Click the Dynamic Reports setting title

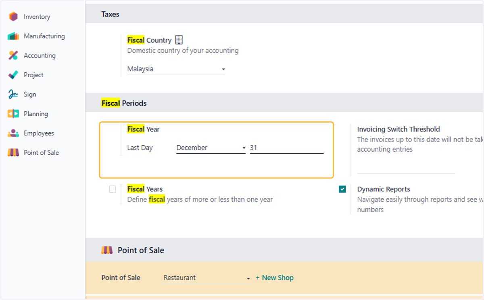(384, 189)
